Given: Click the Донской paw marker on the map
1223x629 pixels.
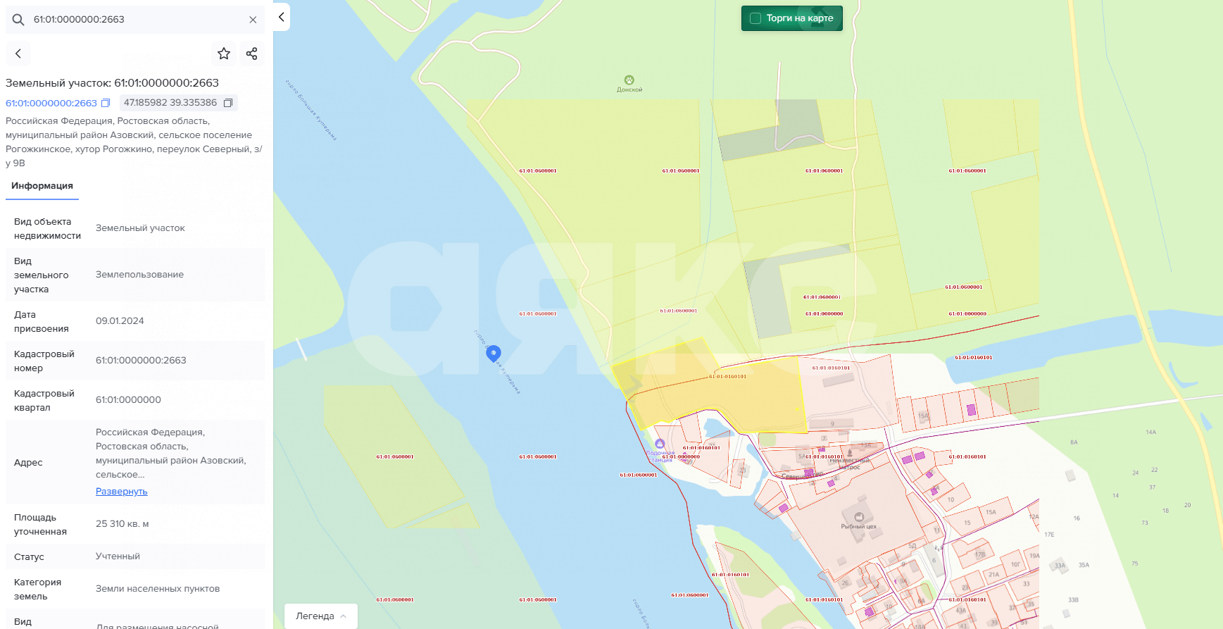Looking at the screenshot, I should (629, 80).
